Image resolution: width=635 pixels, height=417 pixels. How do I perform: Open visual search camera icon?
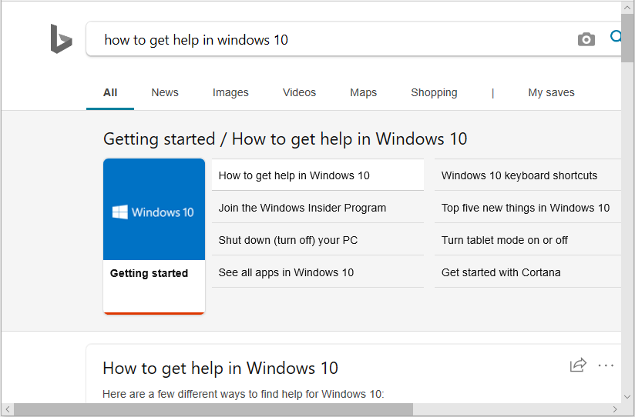click(586, 39)
